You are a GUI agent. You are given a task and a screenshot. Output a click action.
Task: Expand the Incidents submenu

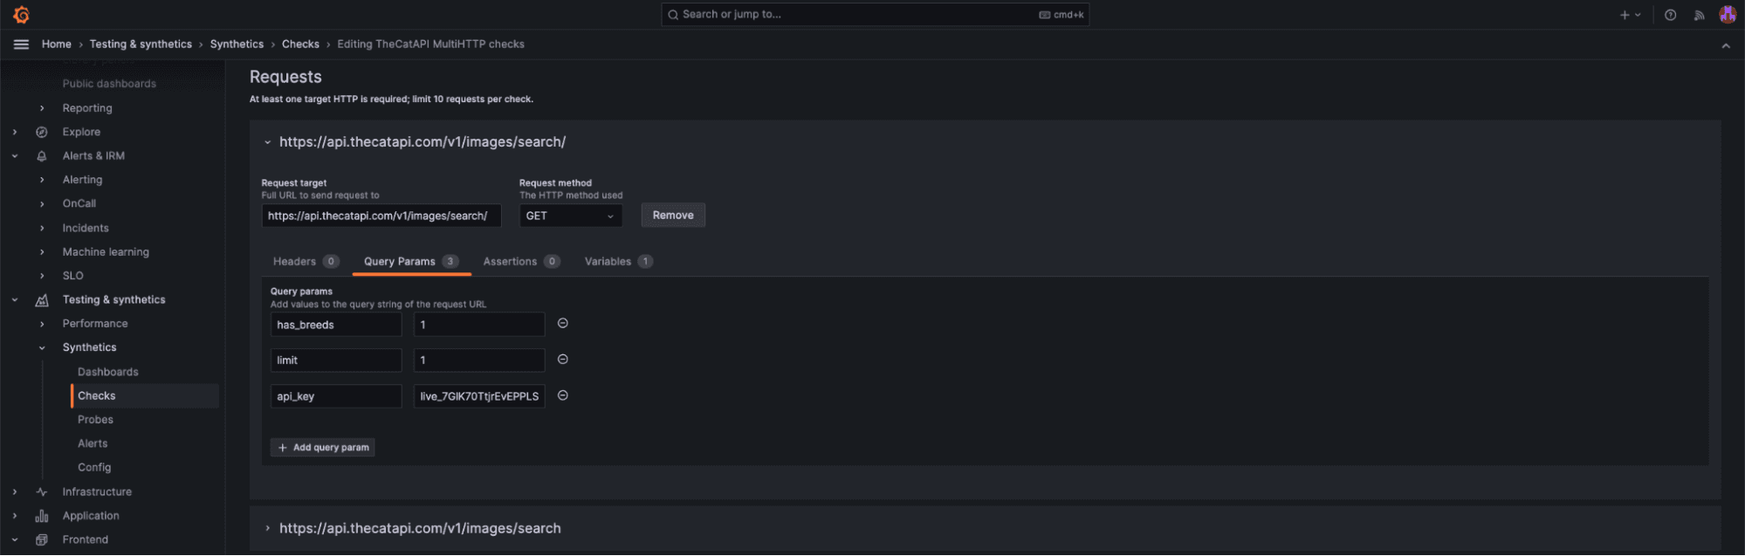(x=42, y=229)
